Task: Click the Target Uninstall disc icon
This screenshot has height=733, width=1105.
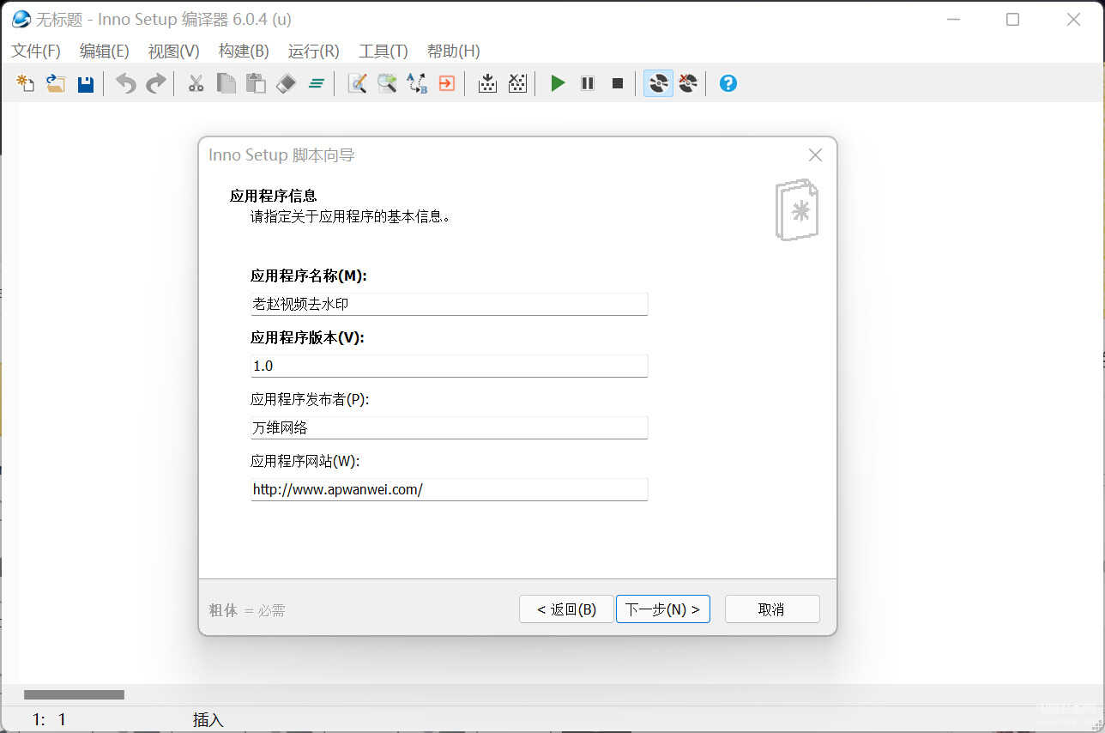Action: pos(688,83)
